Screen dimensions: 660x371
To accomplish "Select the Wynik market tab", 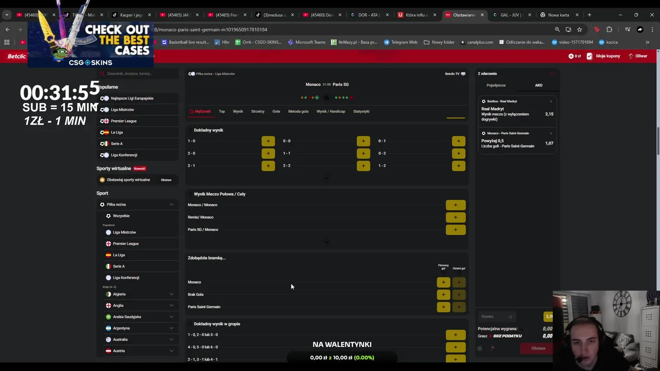I will point(238,111).
